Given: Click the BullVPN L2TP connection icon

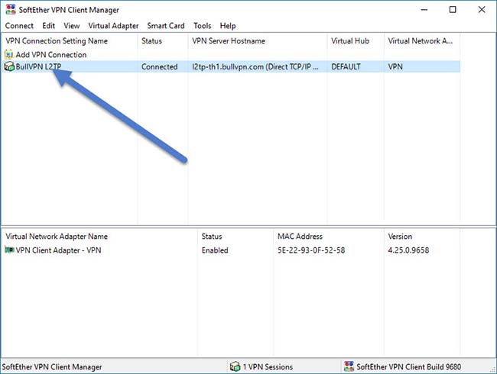Looking at the screenshot, I should 9,66.
